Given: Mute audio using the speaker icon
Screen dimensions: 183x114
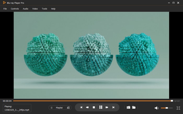Looking at the screenshot, I should [x=156, y=108].
